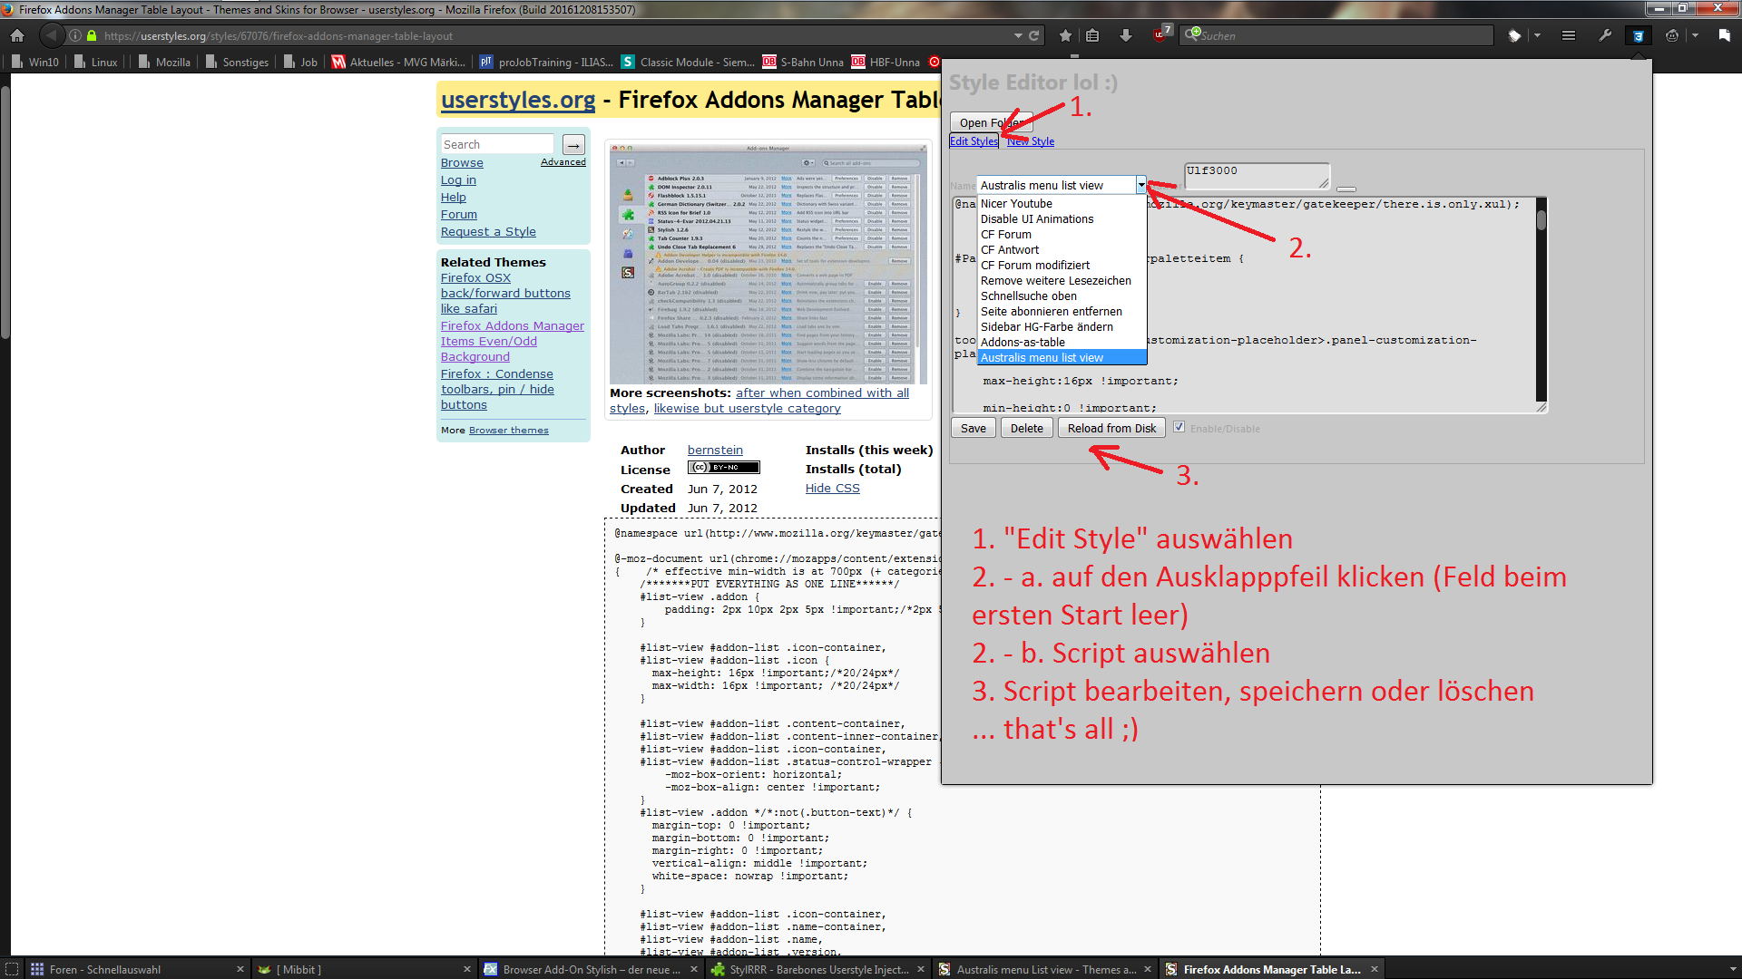Click the Home toolbar icon
This screenshot has height=979, width=1742.
(x=17, y=35)
